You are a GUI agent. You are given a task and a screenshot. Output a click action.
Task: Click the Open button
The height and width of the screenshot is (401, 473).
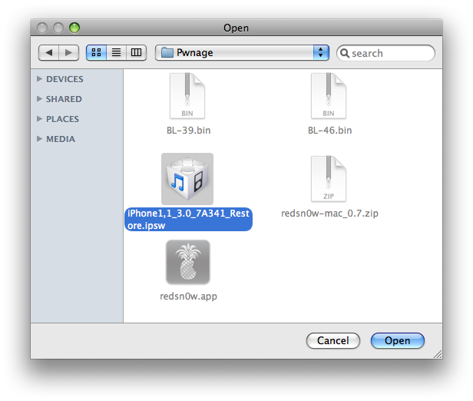pyautogui.click(x=397, y=340)
